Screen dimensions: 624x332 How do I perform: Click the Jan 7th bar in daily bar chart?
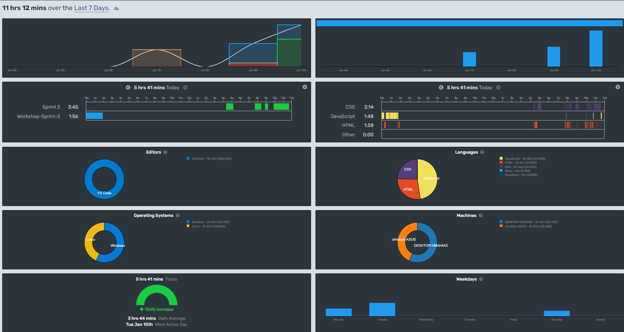coord(470,59)
